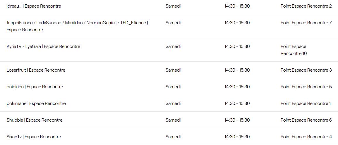Open the SixenTv Espace Rencontre session
This screenshot has height=145, width=338.
34,137
